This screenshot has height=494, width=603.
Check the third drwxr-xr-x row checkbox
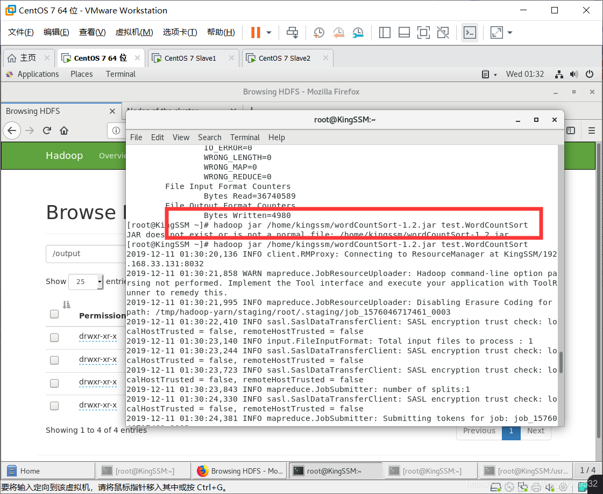pos(54,383)
